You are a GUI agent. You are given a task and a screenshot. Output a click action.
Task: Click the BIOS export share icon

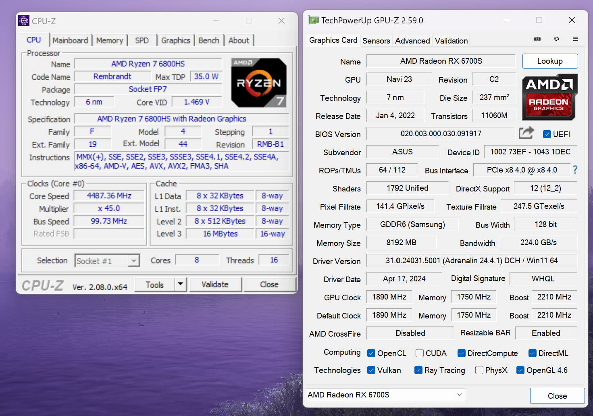click(x=526, y=132)
